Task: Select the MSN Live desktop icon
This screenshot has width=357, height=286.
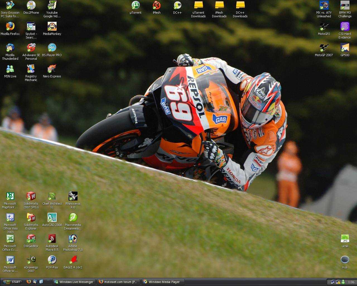Action: [x=10, y=71]
